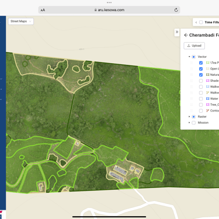Click the red Contour line layer icon
Screen dimensions: 219x219
pyautogui.click(x=208, y=110)
